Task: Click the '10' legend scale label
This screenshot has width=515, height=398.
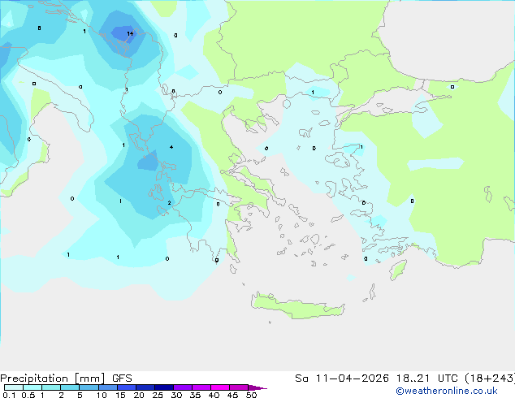Action: point(102,395)
